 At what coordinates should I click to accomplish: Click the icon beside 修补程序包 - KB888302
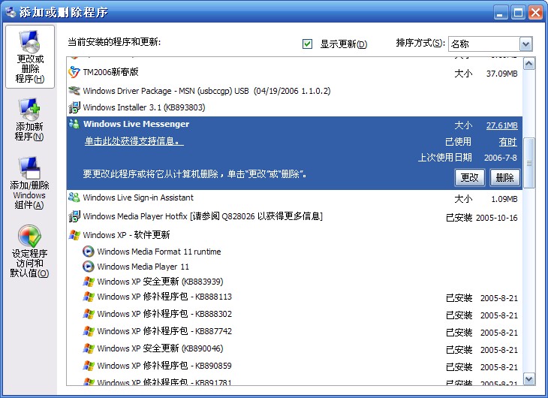89,314
